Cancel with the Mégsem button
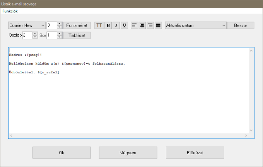 click(x=128, y=152)
